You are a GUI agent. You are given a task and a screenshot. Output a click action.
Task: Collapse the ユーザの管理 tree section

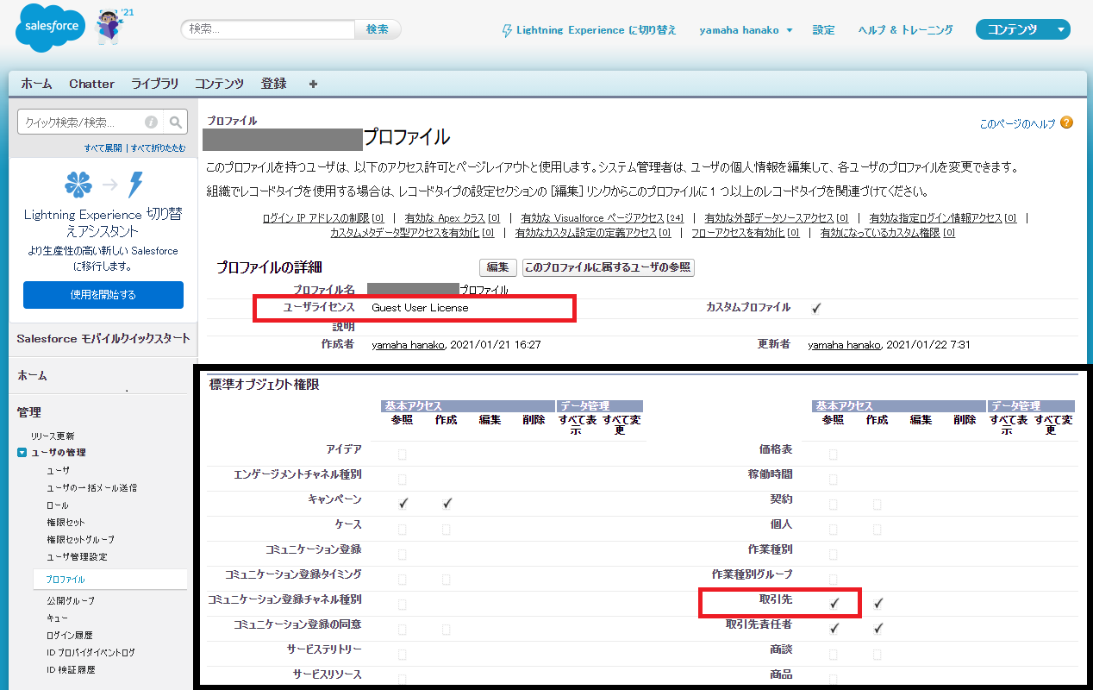[x=22, y=453]
